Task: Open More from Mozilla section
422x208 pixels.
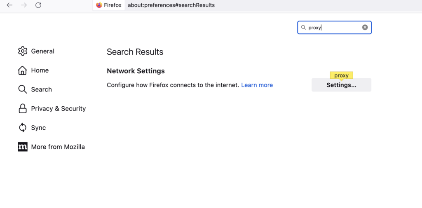Action: [58, 147]
